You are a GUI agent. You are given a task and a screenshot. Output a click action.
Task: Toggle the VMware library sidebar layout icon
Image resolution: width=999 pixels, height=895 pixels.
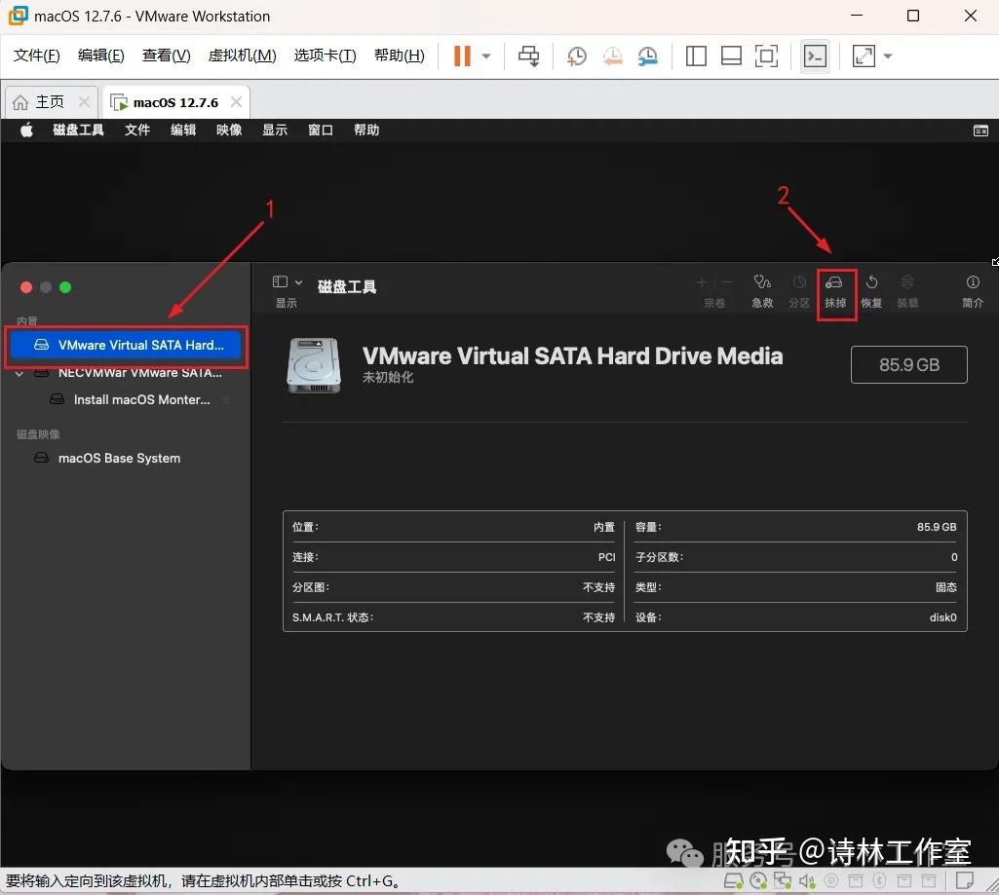click(696, 56)
